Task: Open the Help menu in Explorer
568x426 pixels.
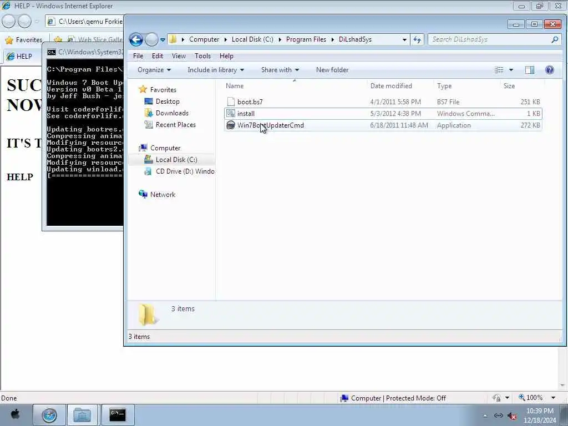Action: [x=226, y=56]
